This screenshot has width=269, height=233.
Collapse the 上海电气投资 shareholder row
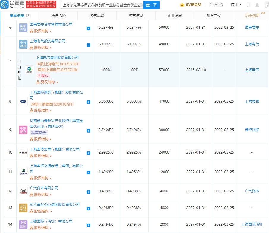[x=88, y=44]
